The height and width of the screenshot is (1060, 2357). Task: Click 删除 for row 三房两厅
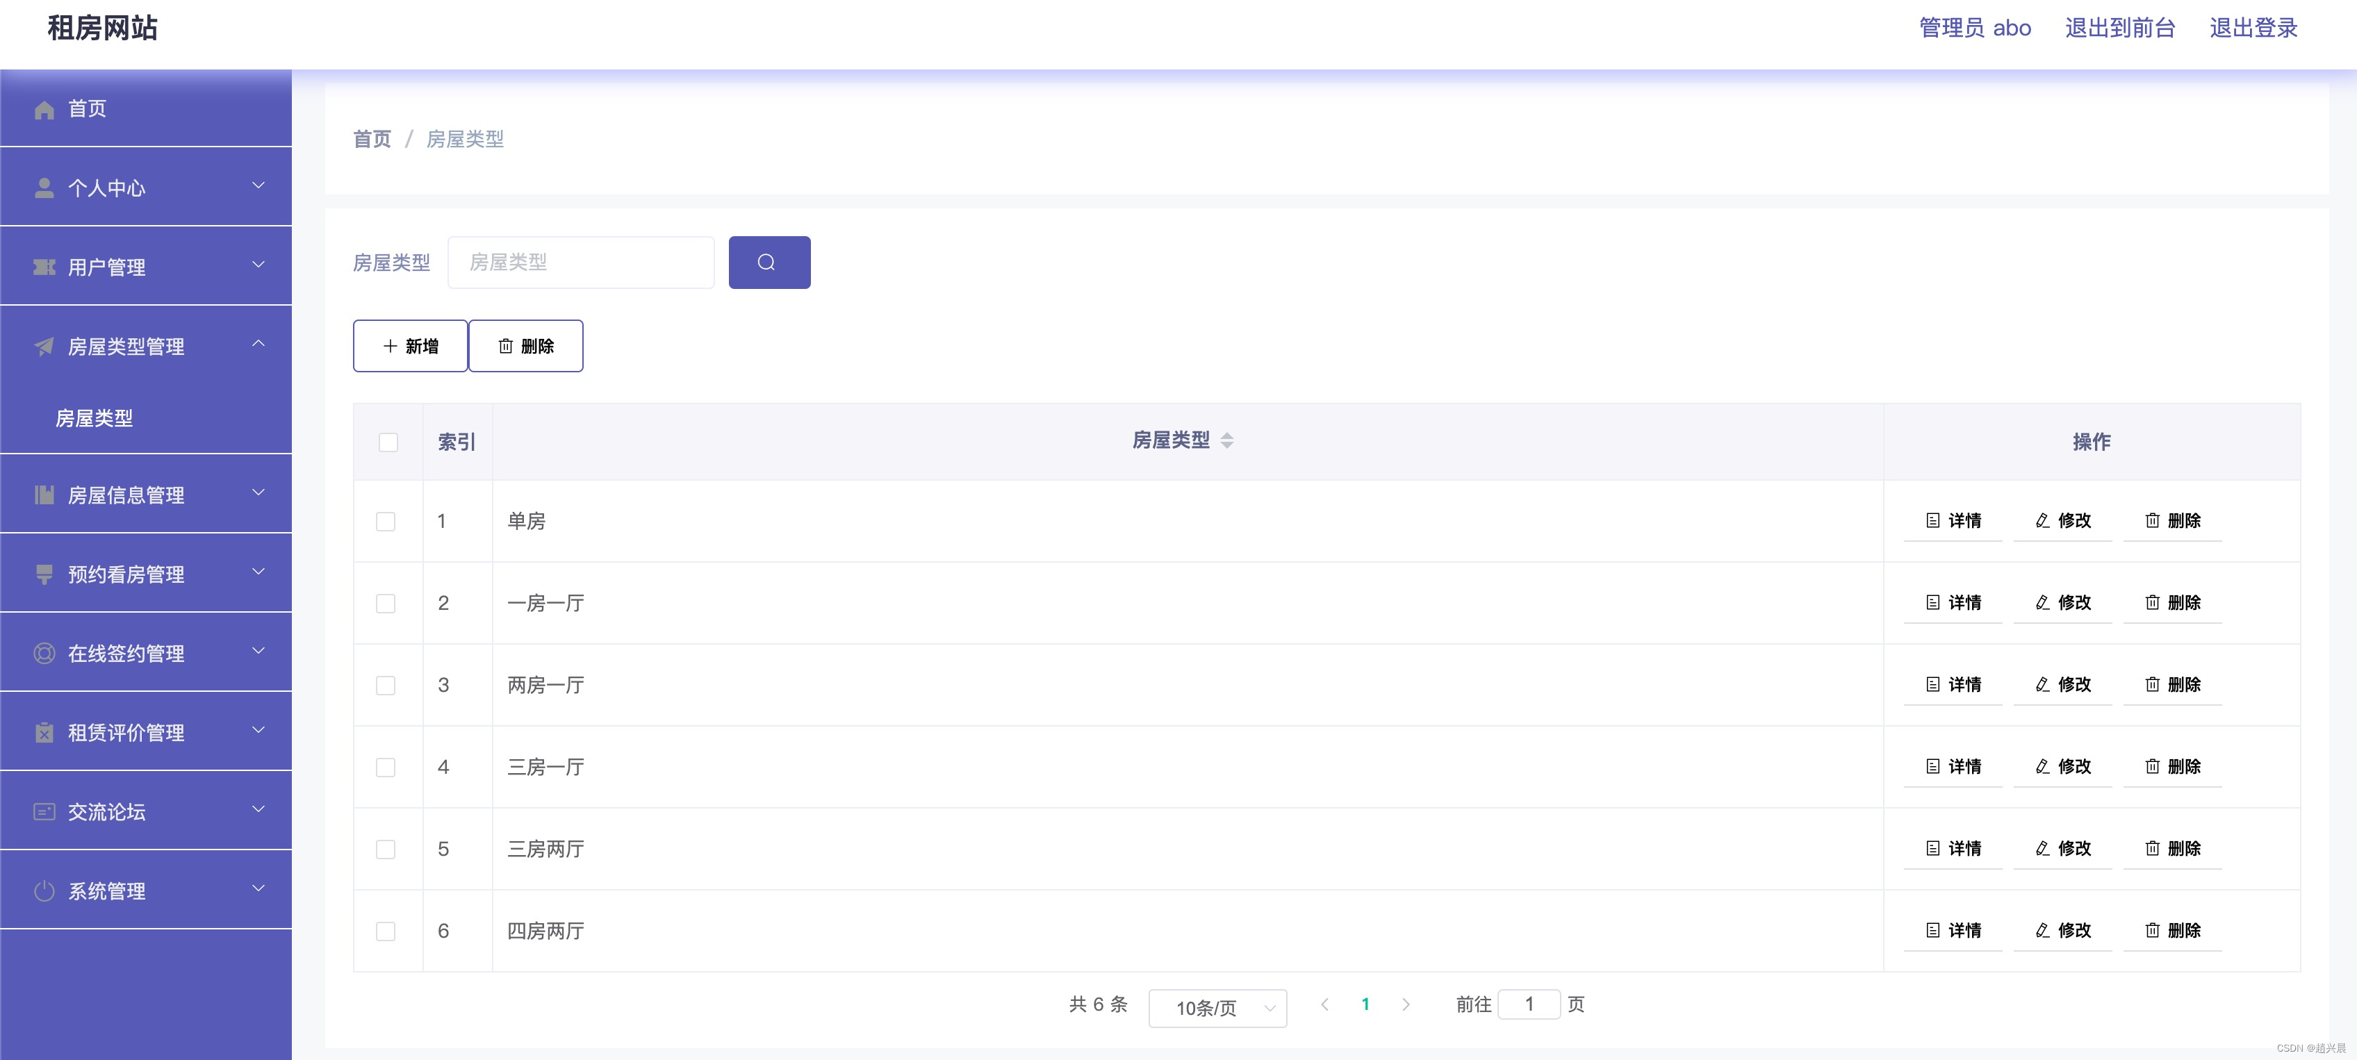[x=2172, y=849]
